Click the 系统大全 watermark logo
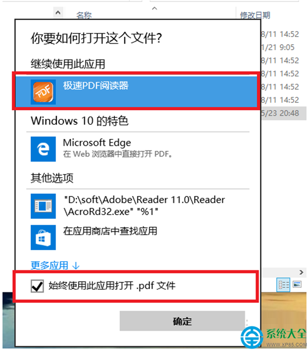Image resolution: width=308 pixels, height=350 pixels. tap(274, 337)
